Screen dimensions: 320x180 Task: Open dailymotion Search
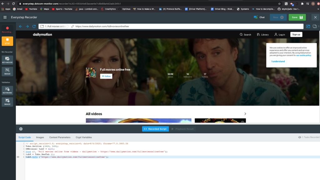pyautogui.click(x=245, y=35)
